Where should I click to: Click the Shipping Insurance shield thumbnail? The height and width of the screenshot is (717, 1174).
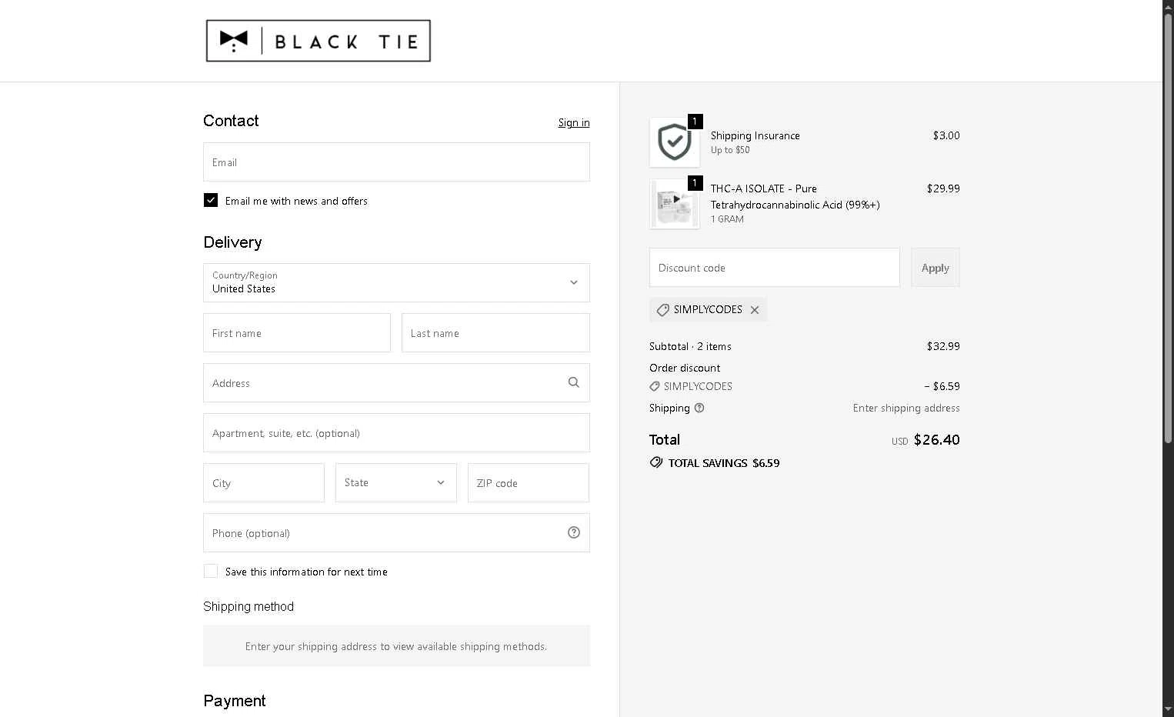[675, 142]
